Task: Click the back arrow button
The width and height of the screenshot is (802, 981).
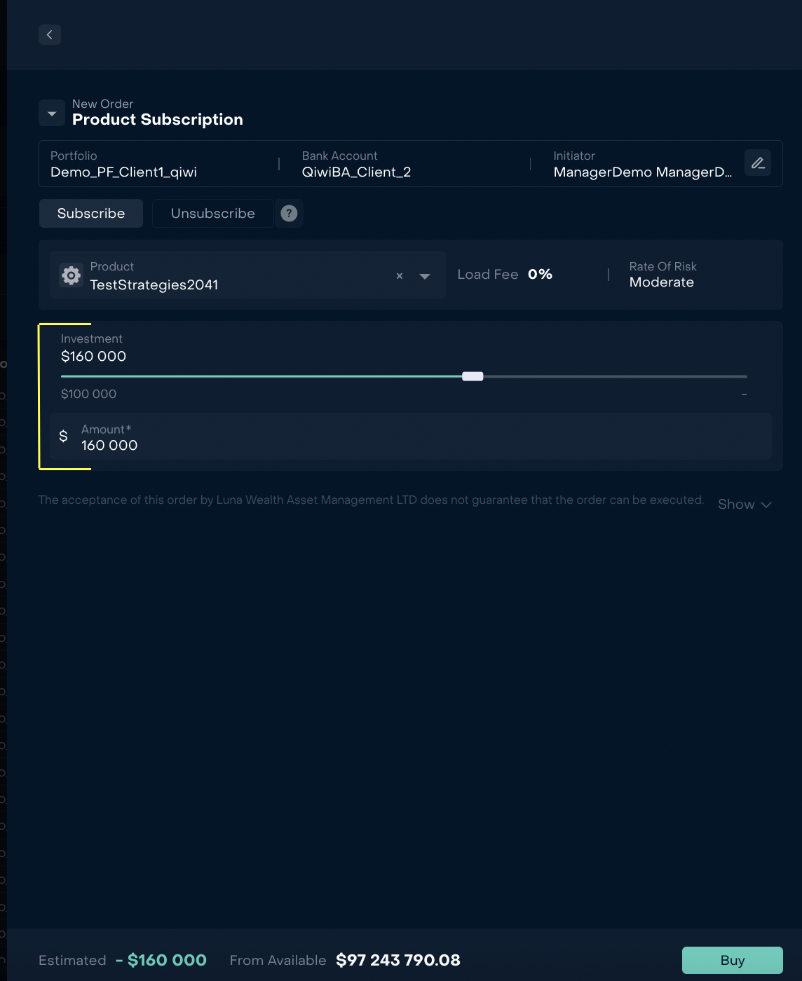Action: point(50,34)
